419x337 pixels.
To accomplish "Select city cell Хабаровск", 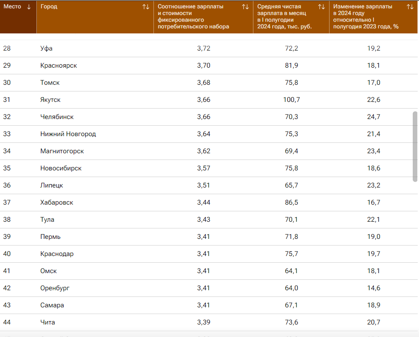I will pyautogui.click(x=56, y=202).
